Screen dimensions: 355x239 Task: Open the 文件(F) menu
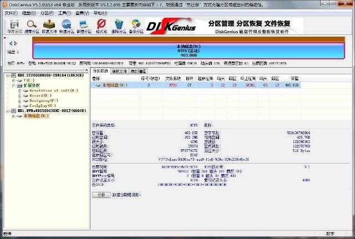pos(11,13)
